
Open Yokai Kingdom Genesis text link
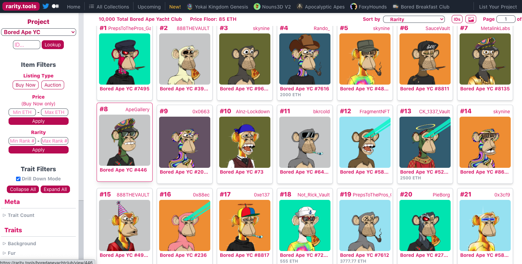coord(222,7)
